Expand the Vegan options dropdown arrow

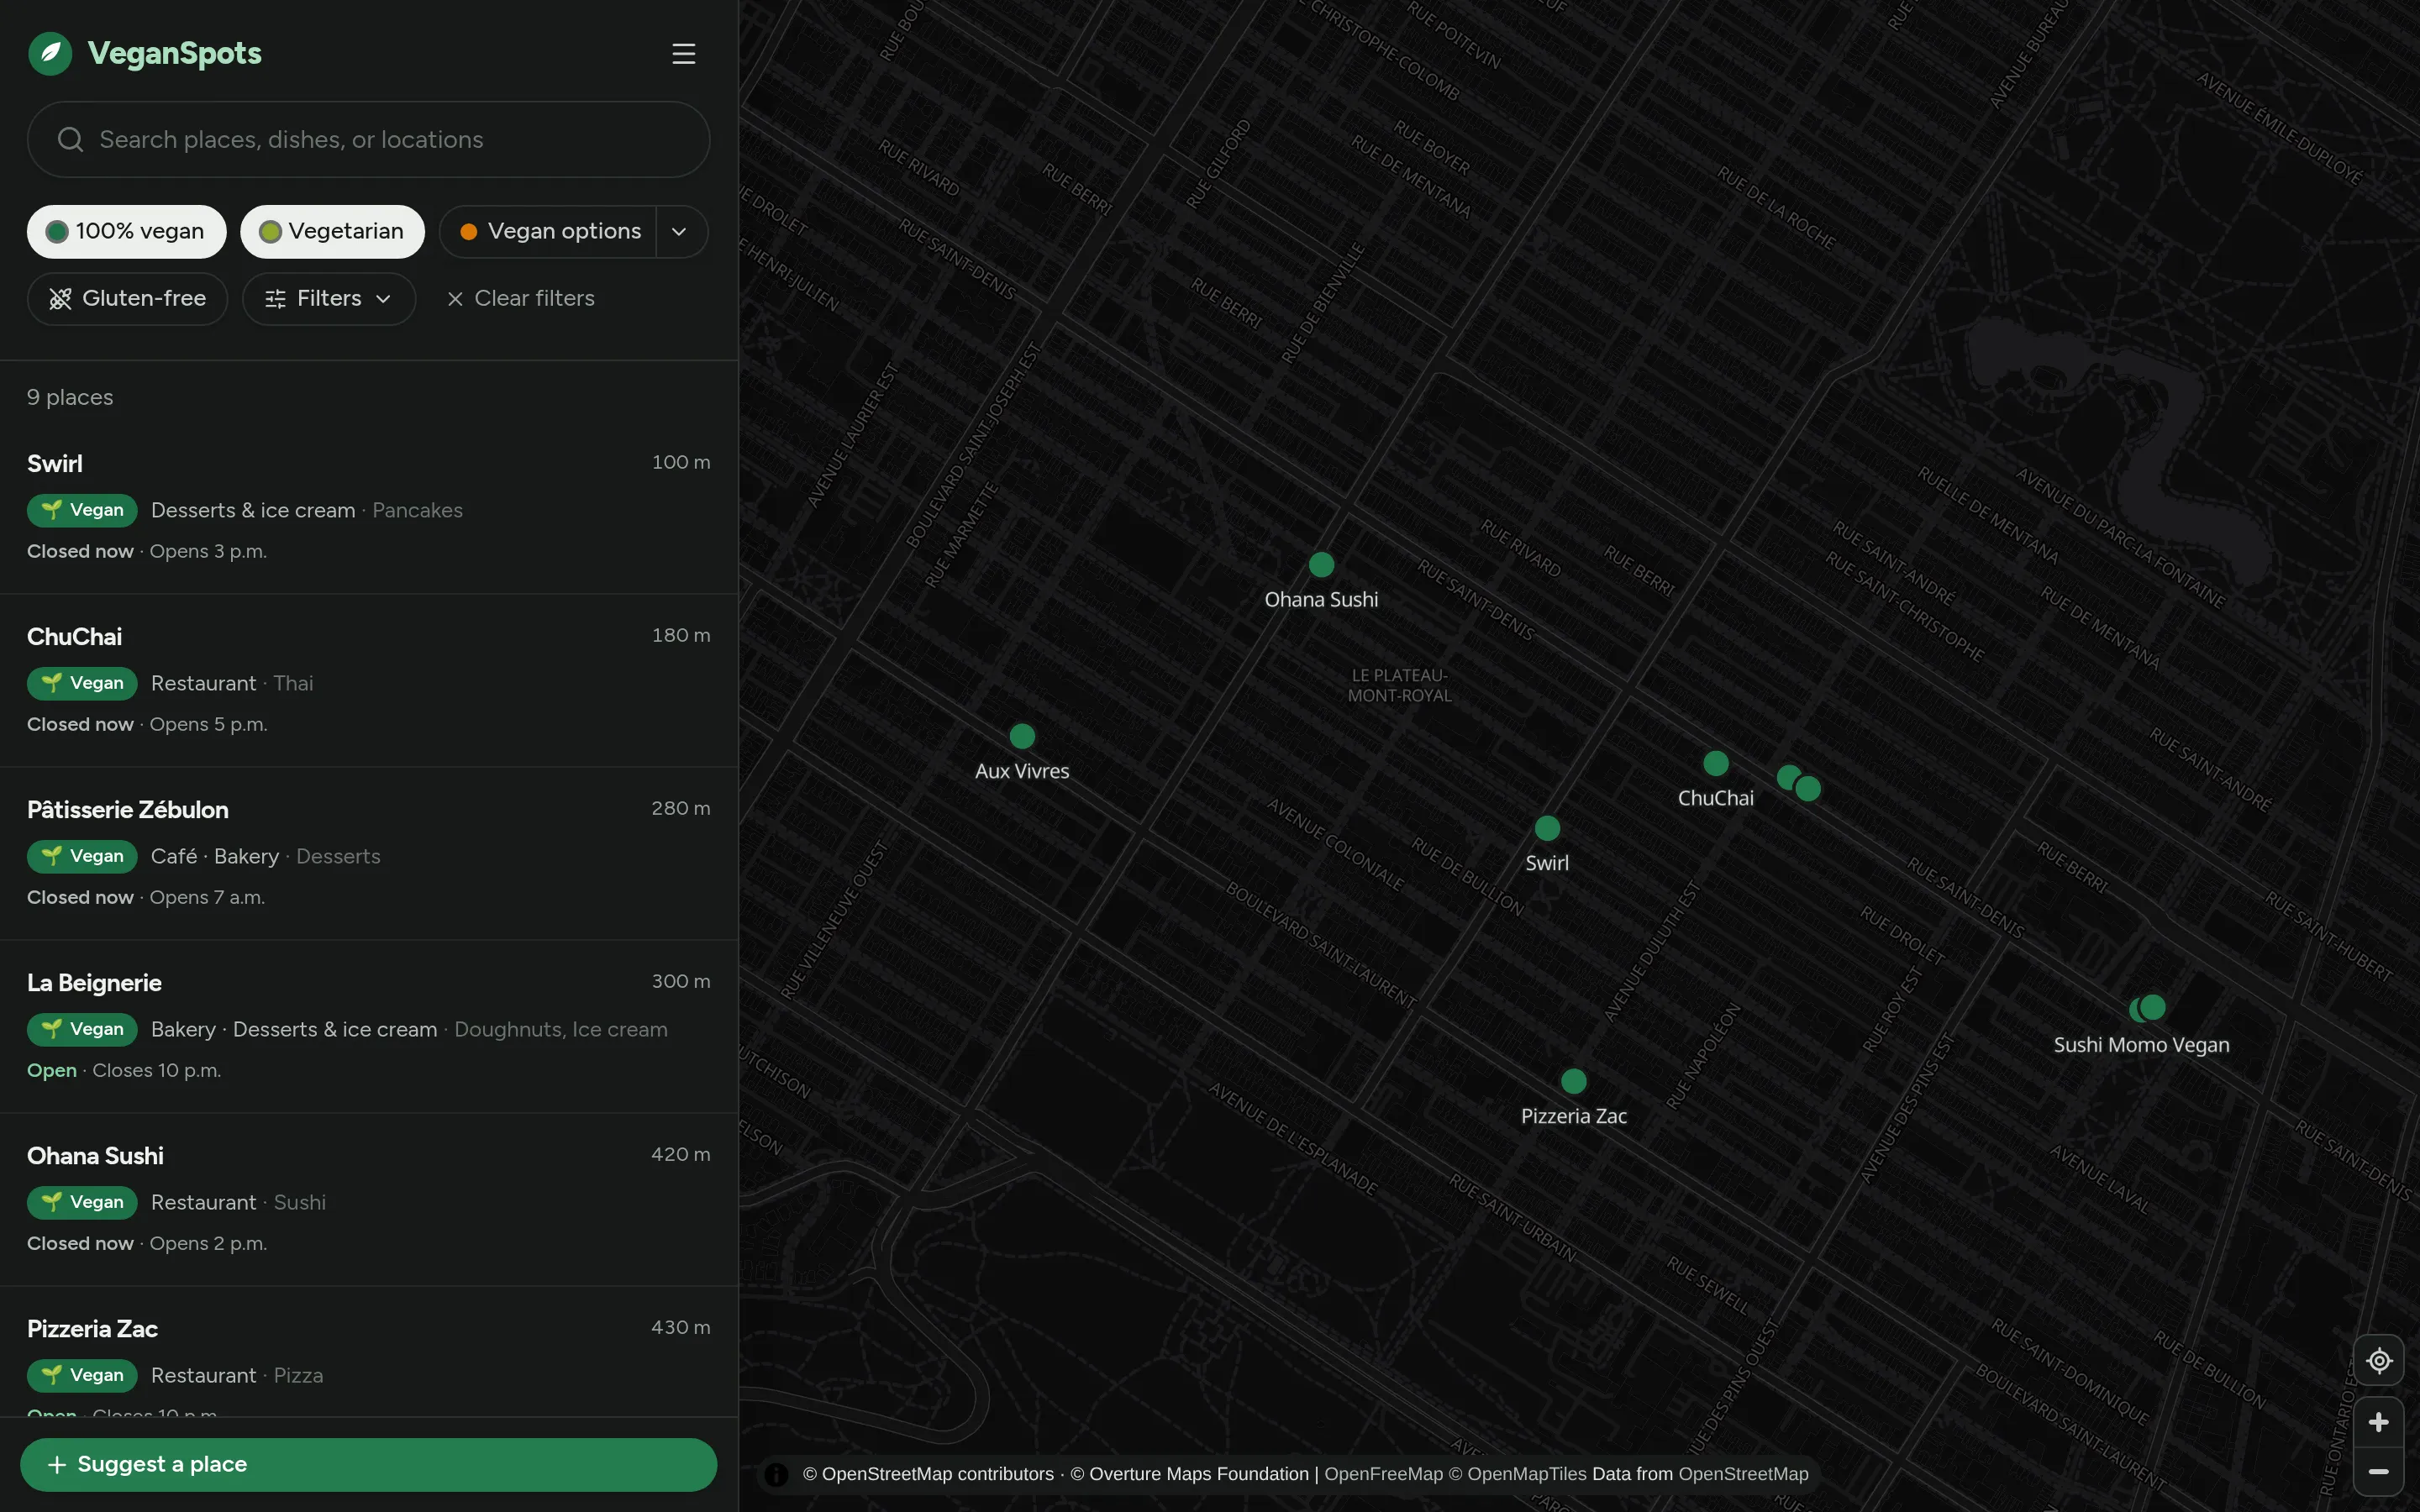[x=681, y=231]
